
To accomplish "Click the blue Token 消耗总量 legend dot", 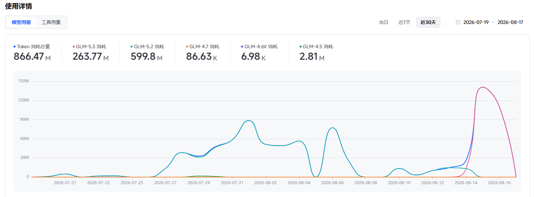I will click(15, 47).
